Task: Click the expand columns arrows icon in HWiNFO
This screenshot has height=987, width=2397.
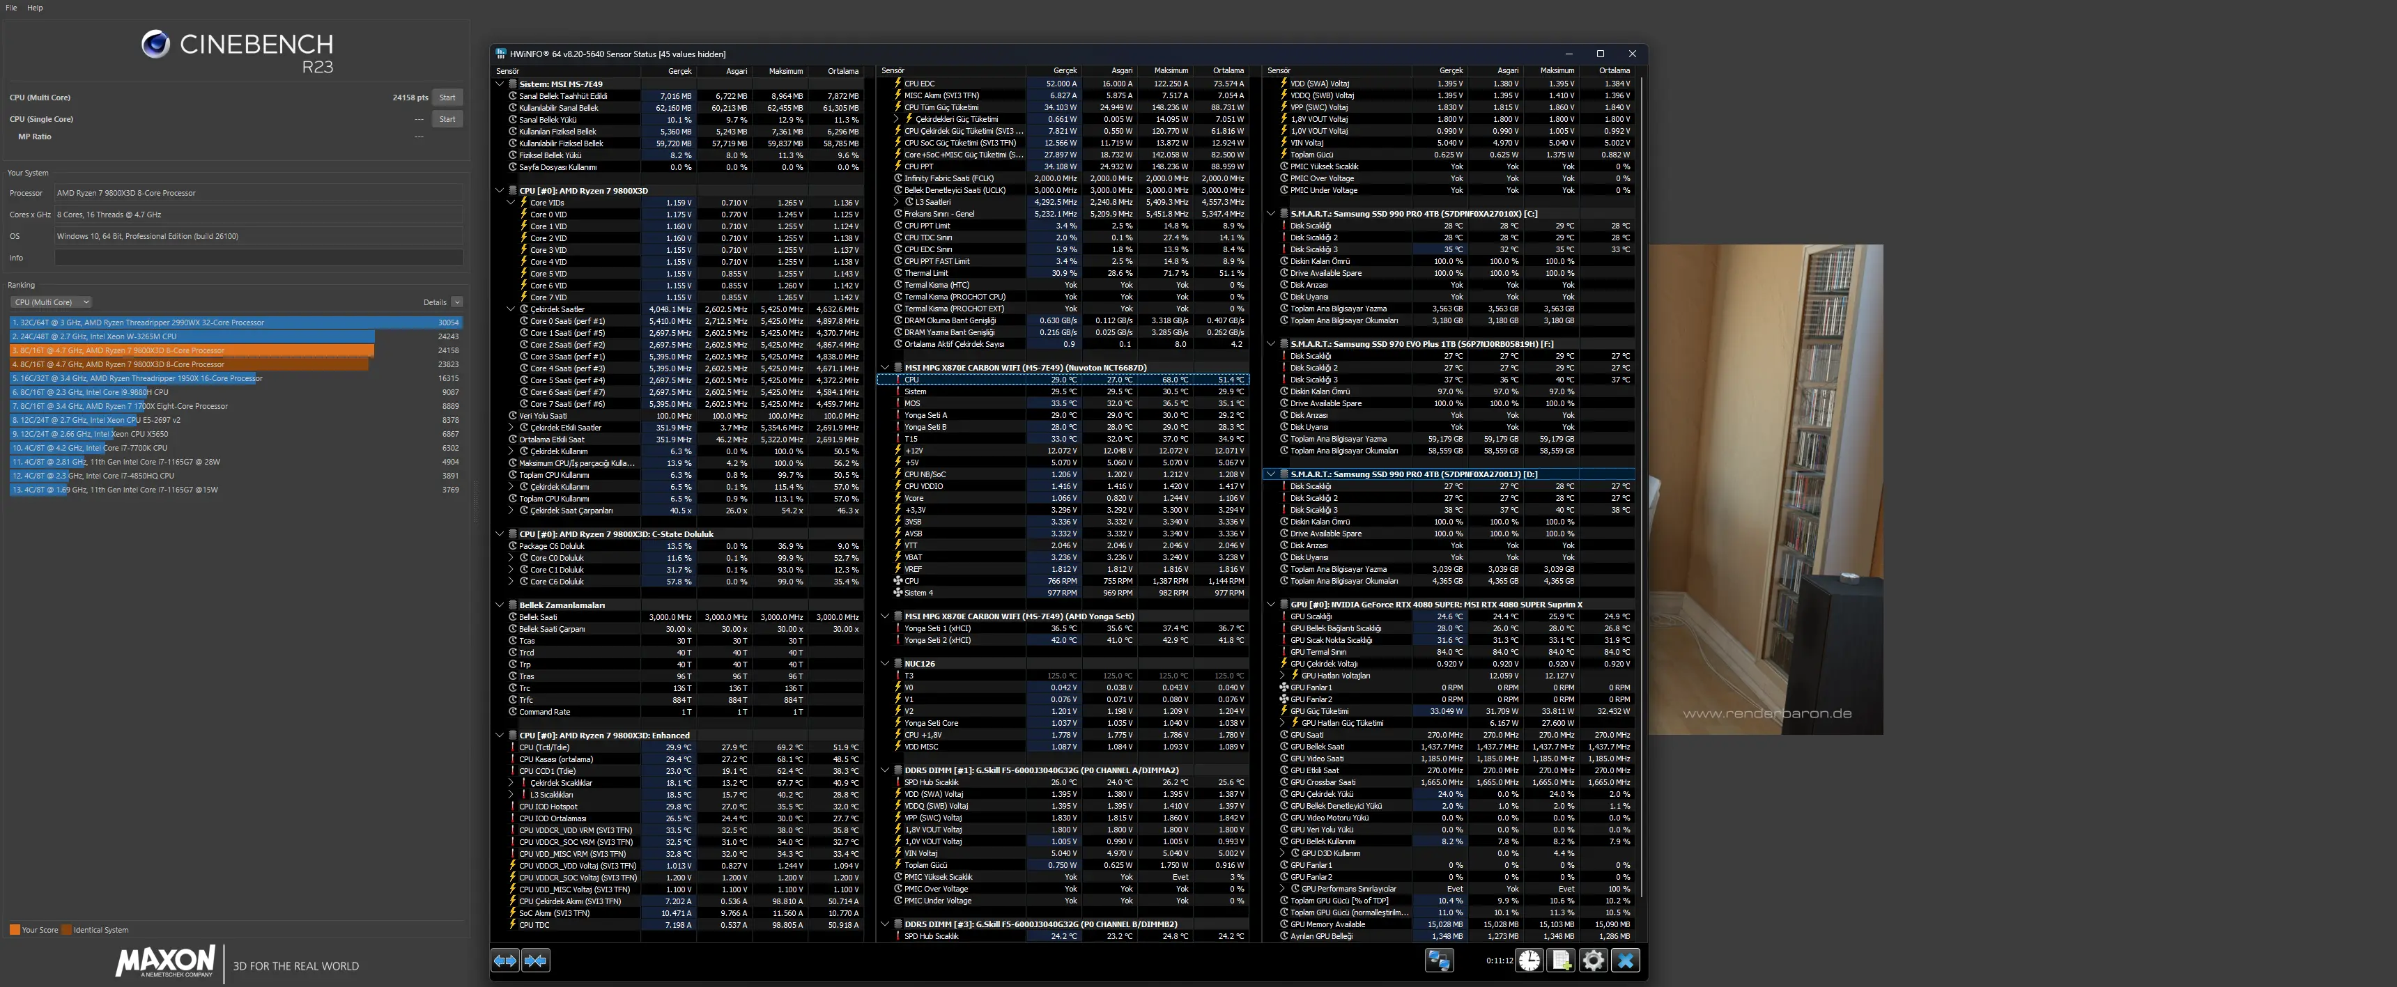Action: tap(505, 960)
